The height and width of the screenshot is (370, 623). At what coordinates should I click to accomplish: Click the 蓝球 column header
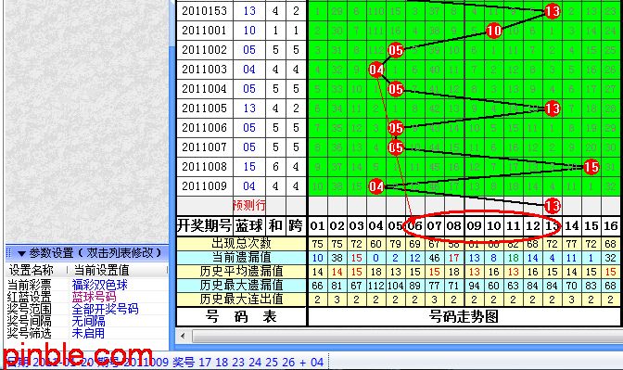coord(249,225)
